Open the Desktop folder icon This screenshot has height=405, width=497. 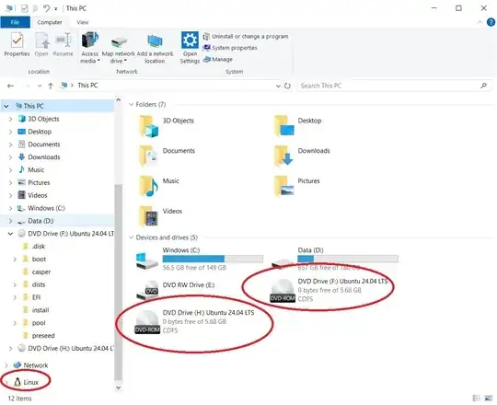click(x=283, y=126)
